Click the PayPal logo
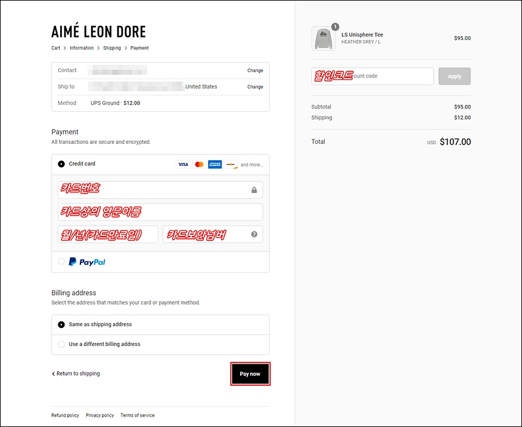The width and height of the screenshot is (522, 427). click(x=87, y=262)
